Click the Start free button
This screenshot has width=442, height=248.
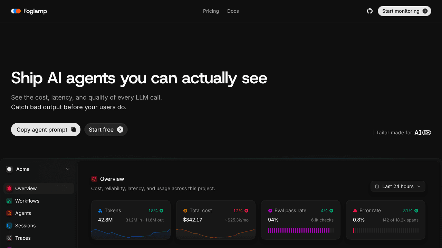(106, 130)
